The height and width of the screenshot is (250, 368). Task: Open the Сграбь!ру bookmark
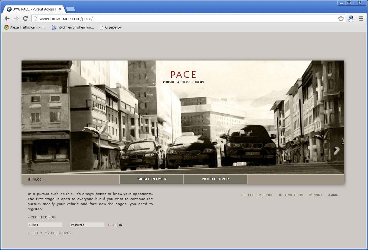click(x=110, y=27)
